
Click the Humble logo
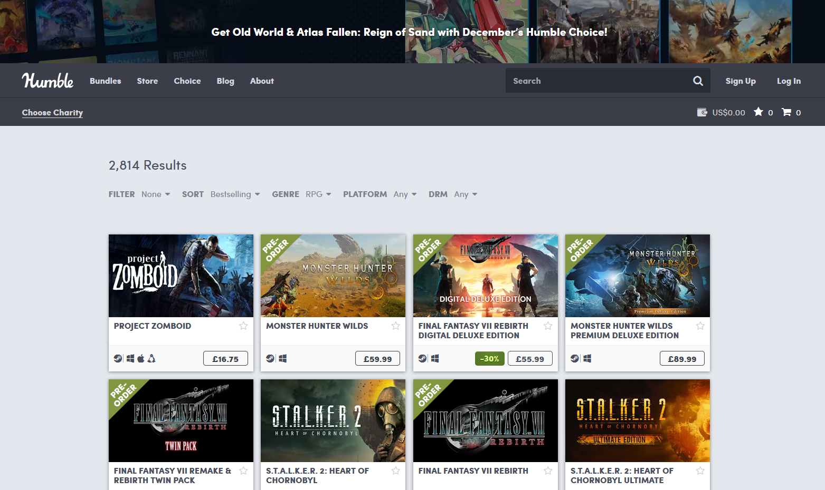point(48,81)
